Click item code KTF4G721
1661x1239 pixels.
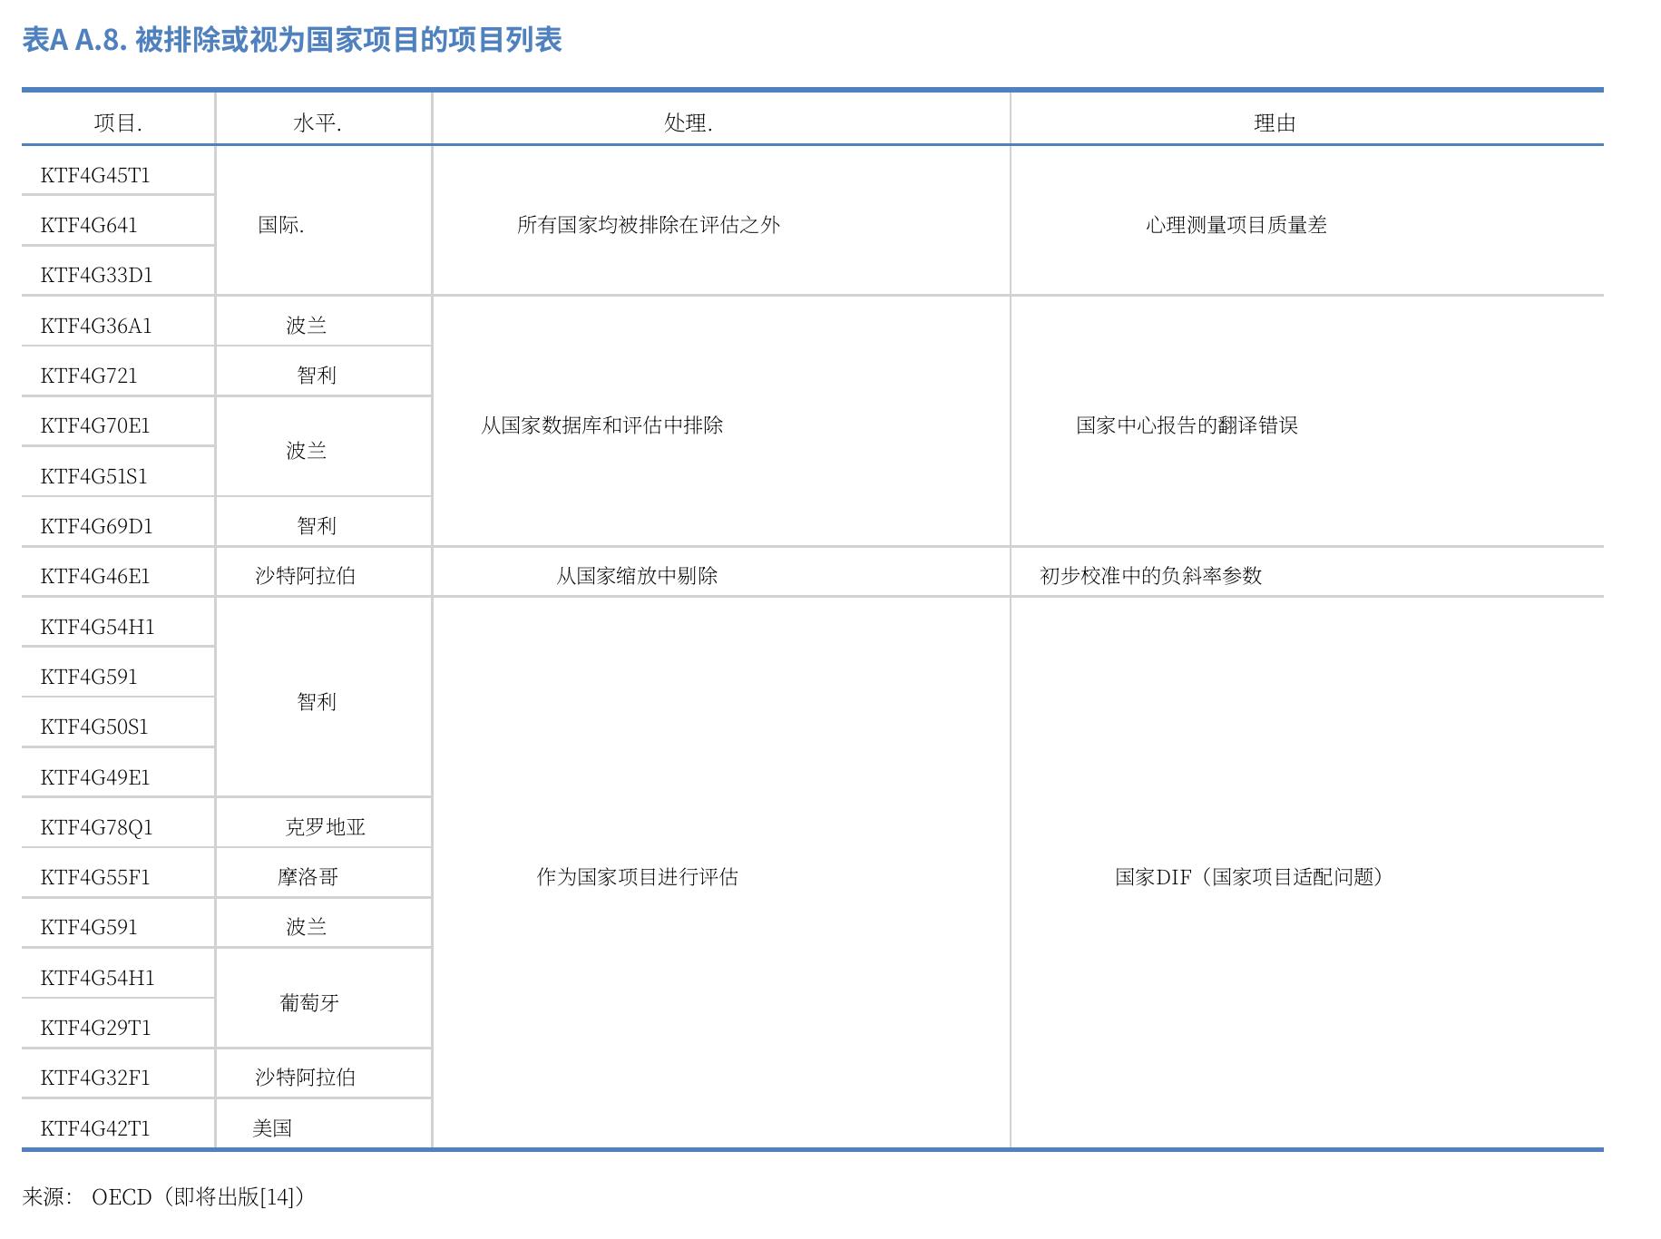pos(89,376)
